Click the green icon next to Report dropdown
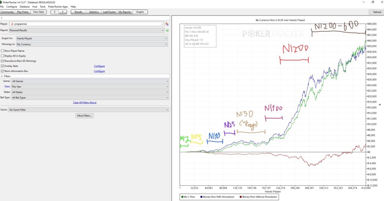 [x=167, y=30]
